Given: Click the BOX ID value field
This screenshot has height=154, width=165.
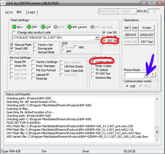Looking at the screenshot, I should (154, 11).
